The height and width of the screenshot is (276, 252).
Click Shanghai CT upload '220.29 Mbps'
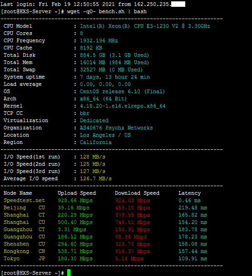pyautogui.click(x=75, y=215)
